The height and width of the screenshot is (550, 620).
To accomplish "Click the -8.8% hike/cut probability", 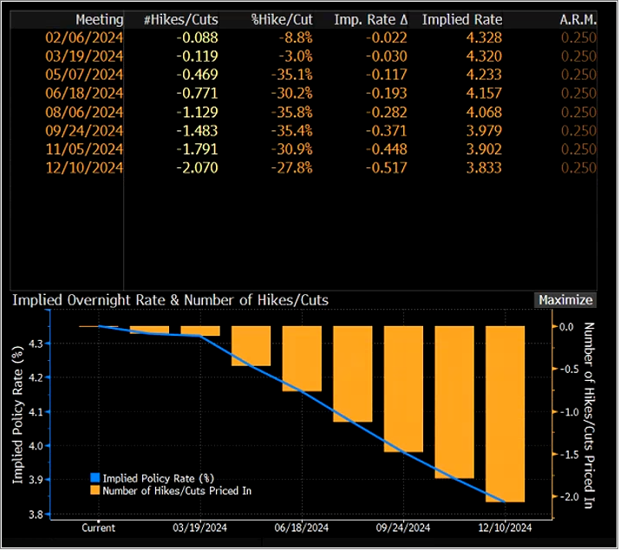I will (296, 37).
